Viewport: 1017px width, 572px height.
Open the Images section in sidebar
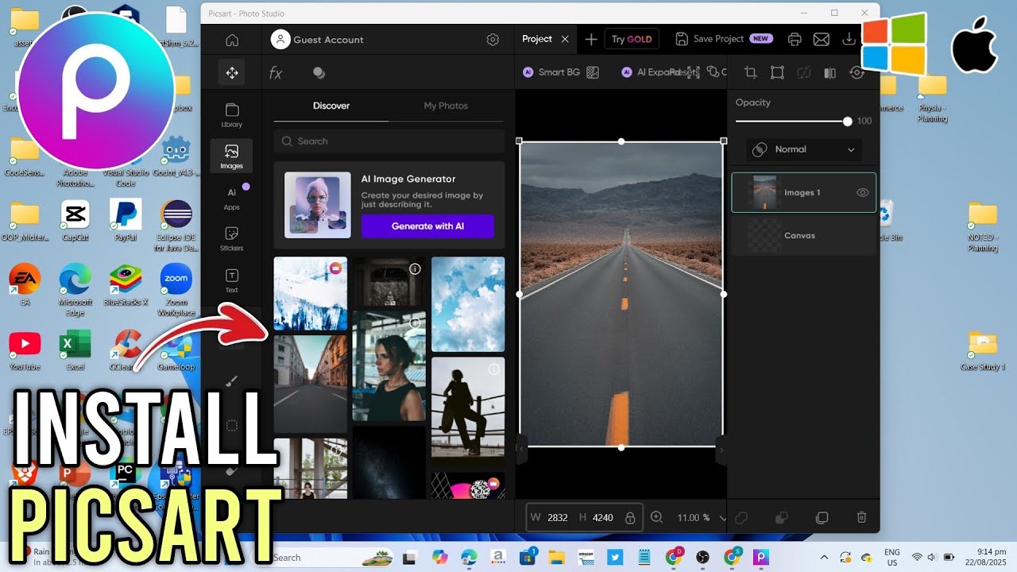click(x=232, y=157)
